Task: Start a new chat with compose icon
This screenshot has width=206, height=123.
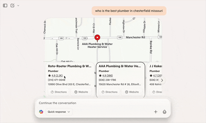Action: [x=12, y=5]
